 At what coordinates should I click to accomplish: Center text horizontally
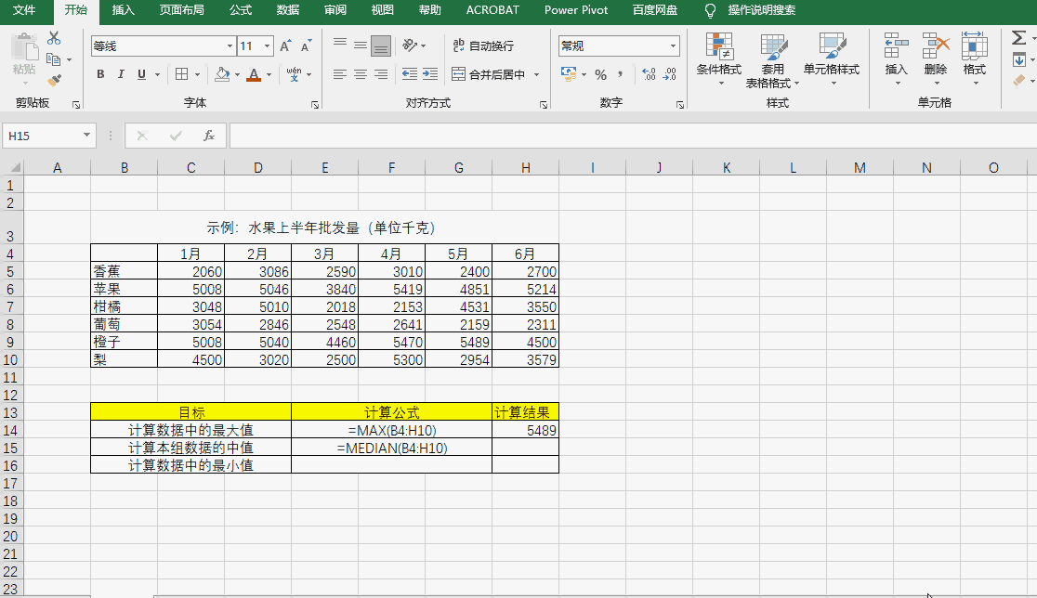click(361, 74)
